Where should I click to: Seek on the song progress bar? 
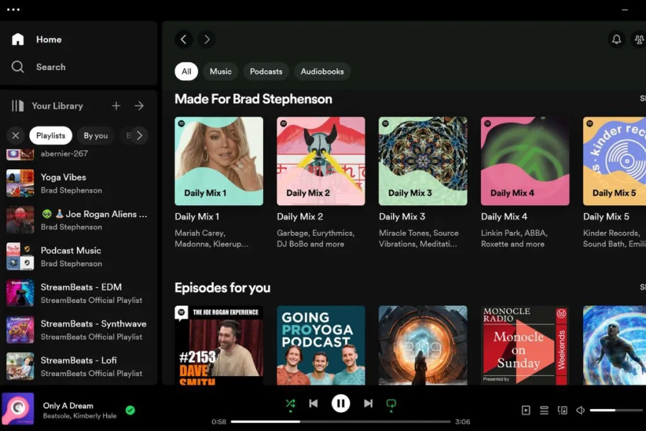pos(340,422)
